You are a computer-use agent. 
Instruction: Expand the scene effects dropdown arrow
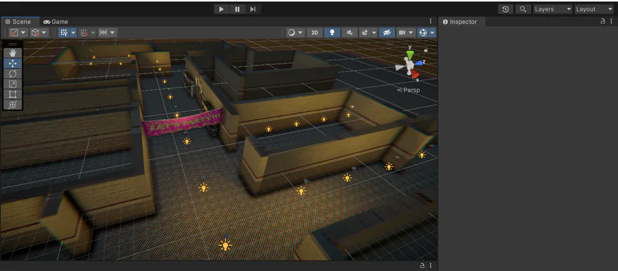(374, 33)
